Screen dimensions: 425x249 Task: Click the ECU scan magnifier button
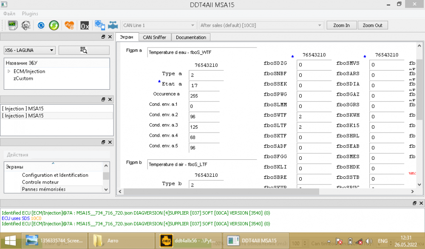click(84, 50)
